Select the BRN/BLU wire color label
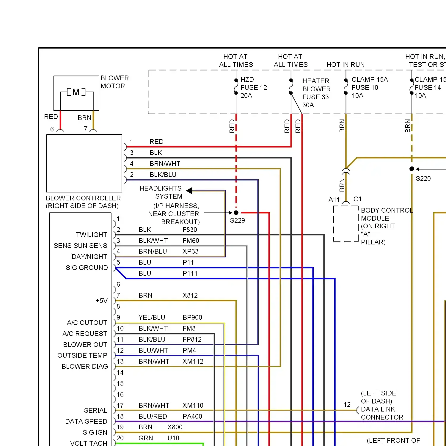The height and width of the screenshot is (446, 446). (153, 251)
